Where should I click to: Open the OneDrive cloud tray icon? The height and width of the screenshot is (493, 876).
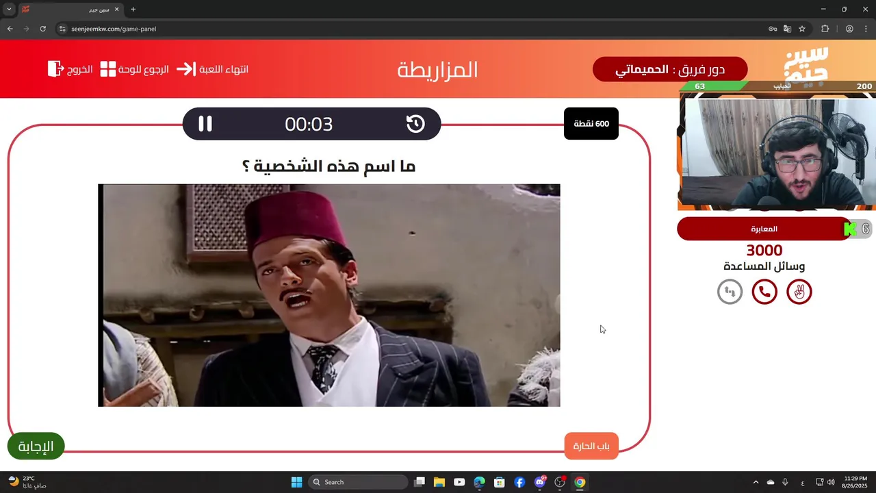(771, 482)
